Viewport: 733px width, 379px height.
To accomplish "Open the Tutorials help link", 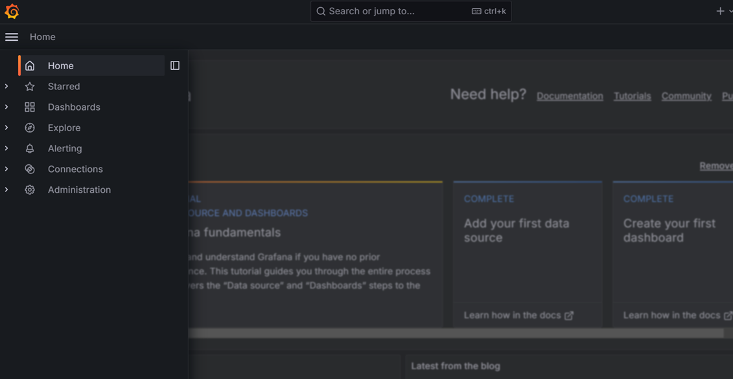I will tap(632, 96).
